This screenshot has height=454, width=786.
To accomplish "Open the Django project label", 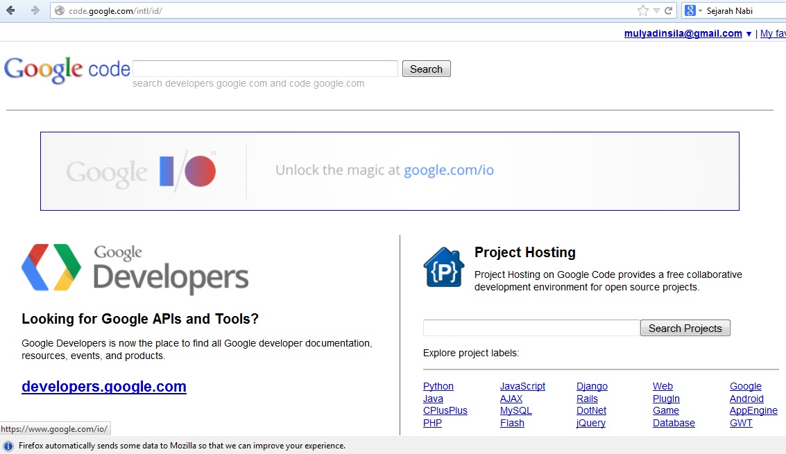I will [x=592, y=386].
